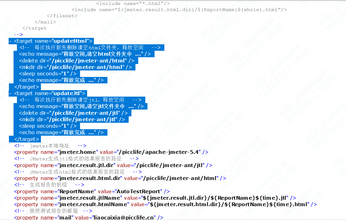Click the sleep seconds line in updateHtml target
This screenshot has width=346, height=220.
(48, 74)
